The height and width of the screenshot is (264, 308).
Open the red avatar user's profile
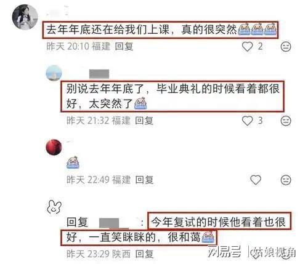coord(54,147)
